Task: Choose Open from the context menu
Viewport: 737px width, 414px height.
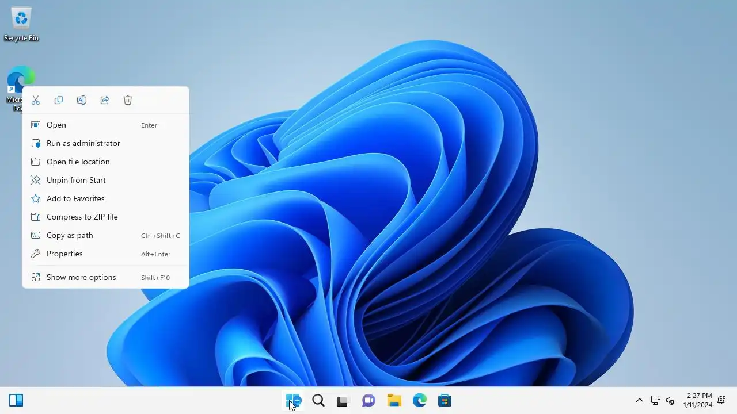Action: coord(105,125)
